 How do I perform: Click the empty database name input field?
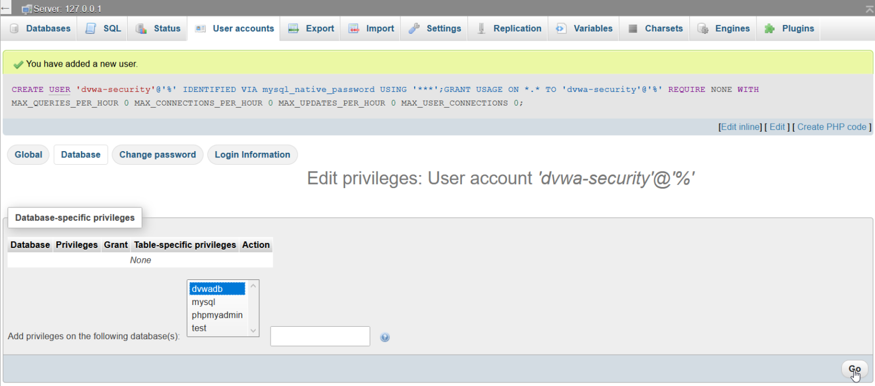click(x=320, y=336)
